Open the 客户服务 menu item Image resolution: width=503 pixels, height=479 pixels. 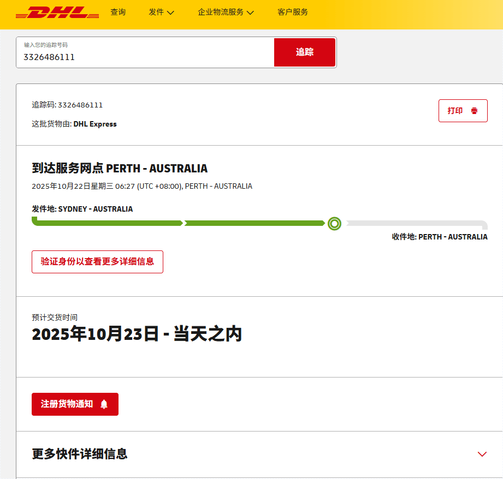[x=293, y=12]
